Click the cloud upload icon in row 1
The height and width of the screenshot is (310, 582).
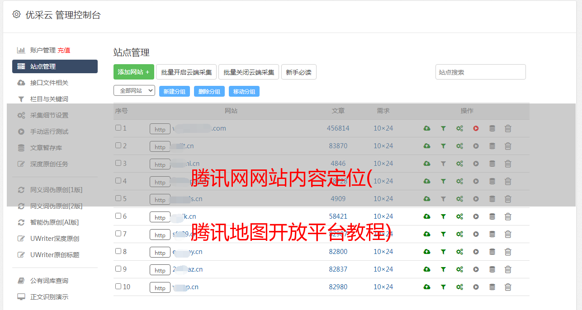coord(427,128)
